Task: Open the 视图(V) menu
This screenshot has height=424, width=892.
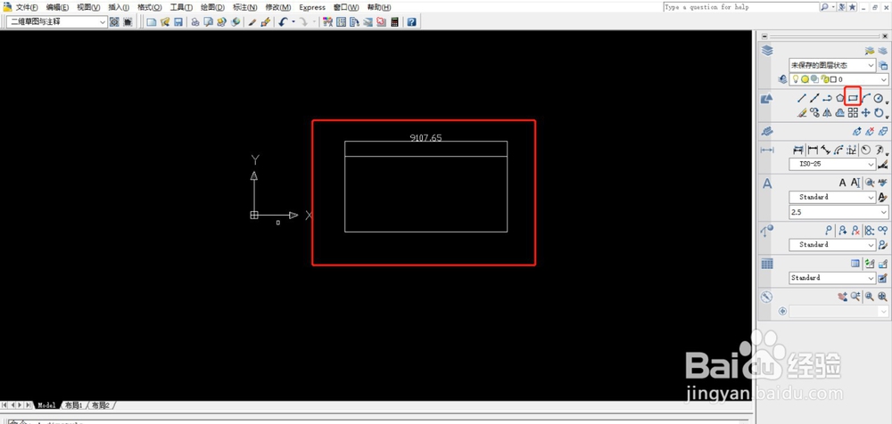Action: pyautogui.click(x=88, y=7)
